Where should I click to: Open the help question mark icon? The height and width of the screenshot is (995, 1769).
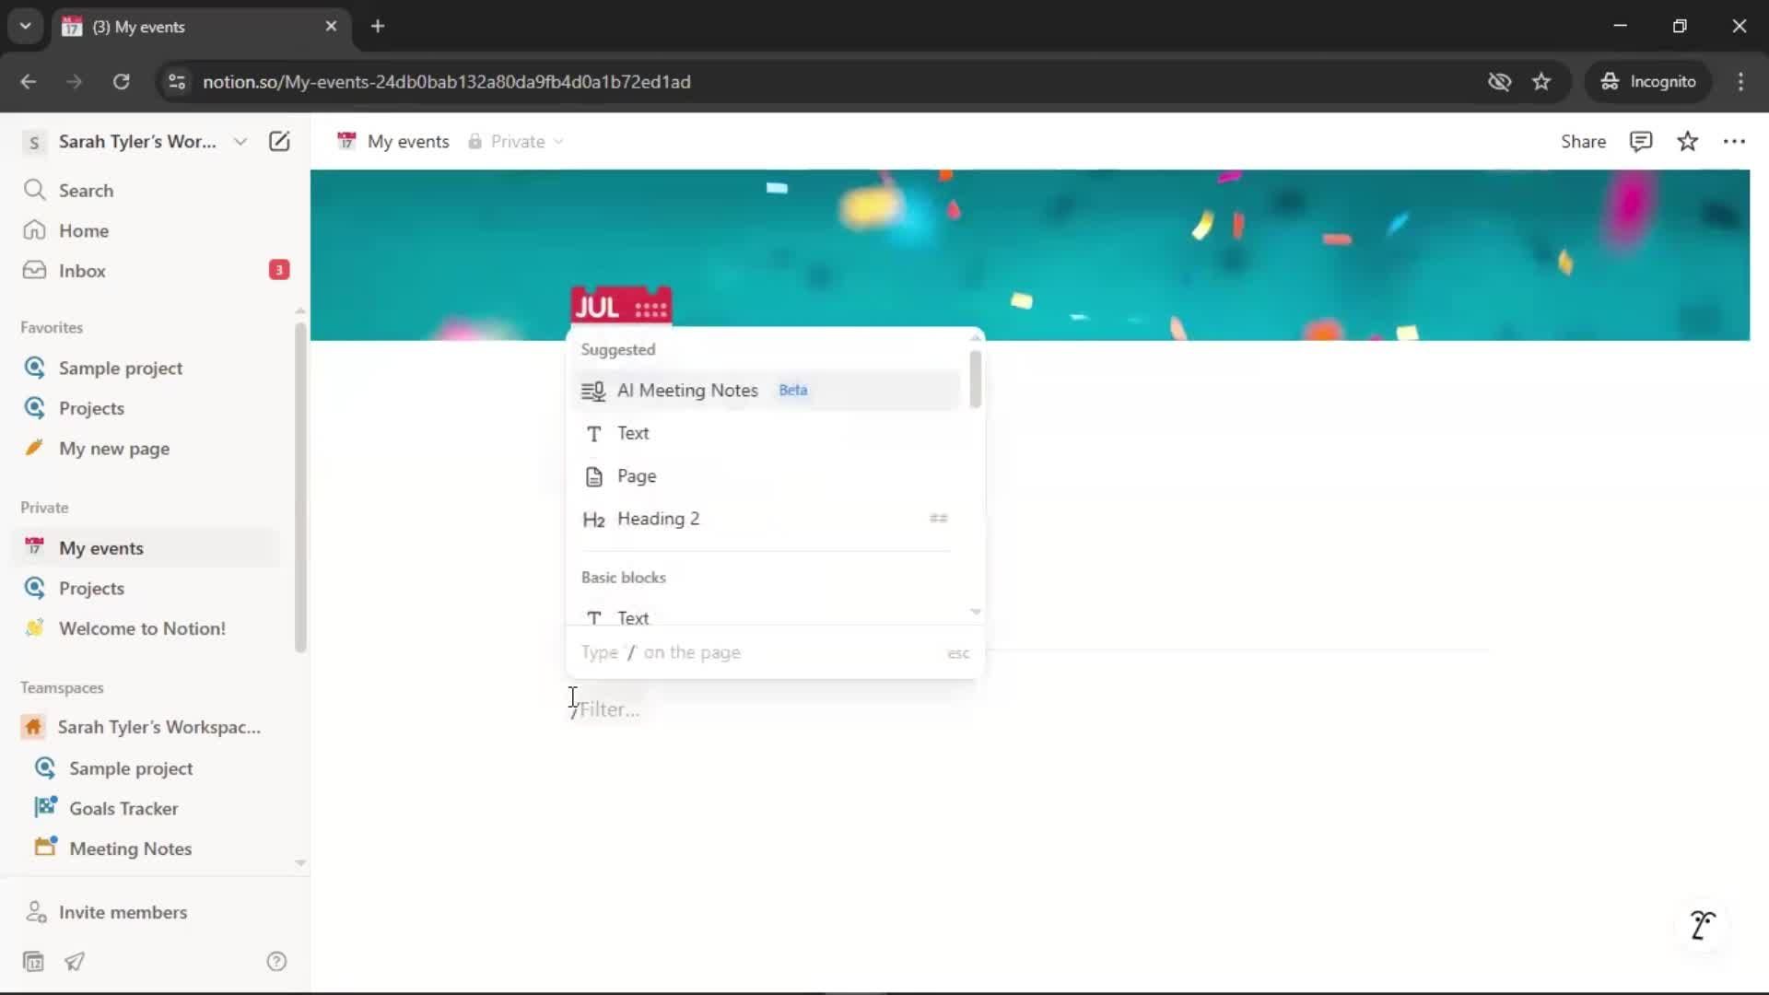276,961
